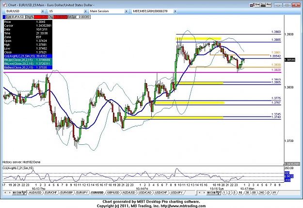Click the Cci indicator panel title

click(x=18, y=168)
